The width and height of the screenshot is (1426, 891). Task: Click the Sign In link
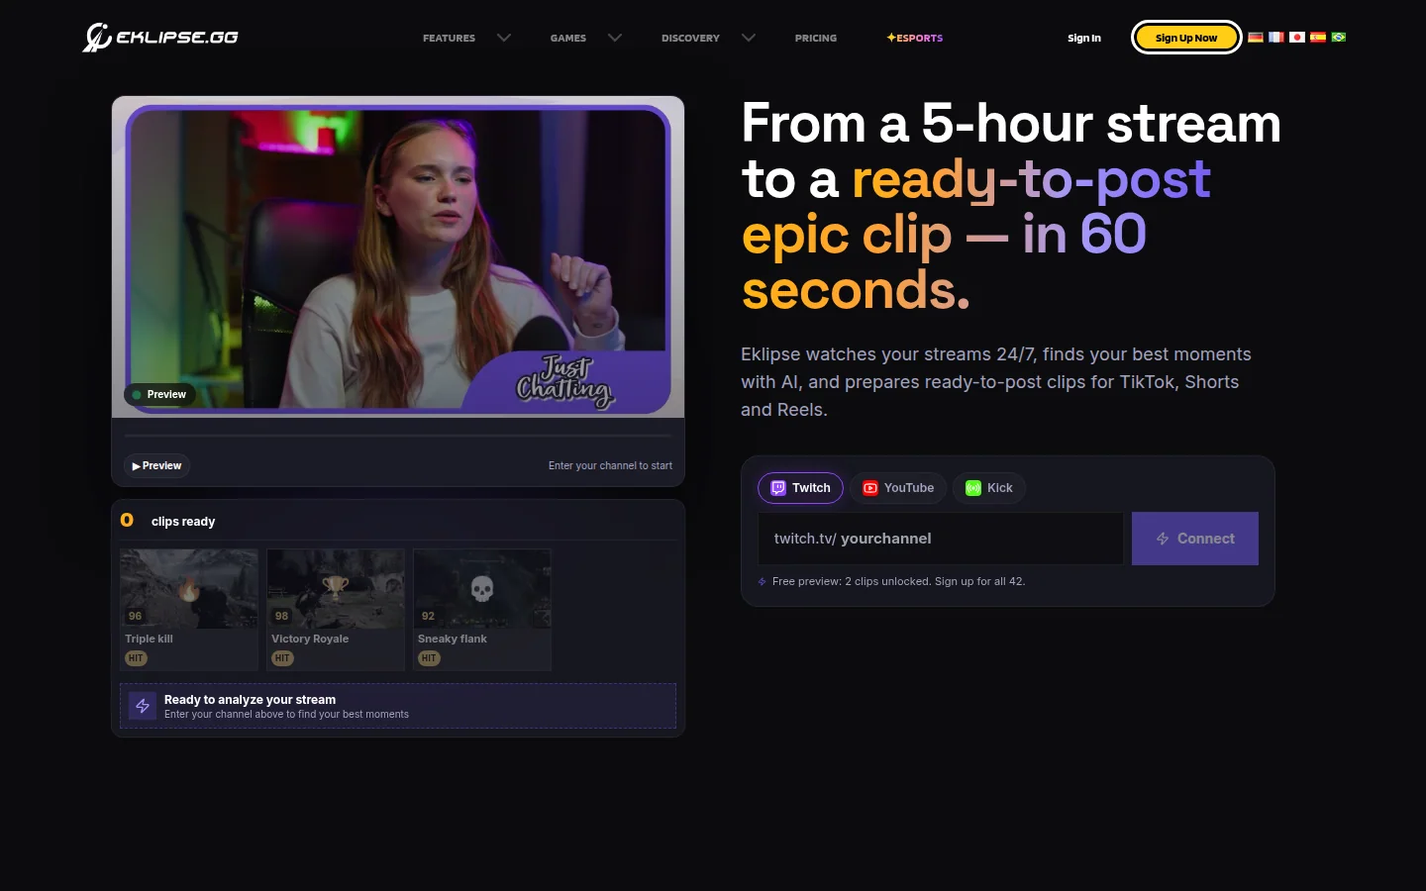point(1084,39)
